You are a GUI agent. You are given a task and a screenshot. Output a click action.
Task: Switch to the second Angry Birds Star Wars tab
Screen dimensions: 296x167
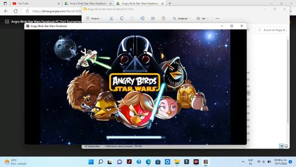(140, 3)
